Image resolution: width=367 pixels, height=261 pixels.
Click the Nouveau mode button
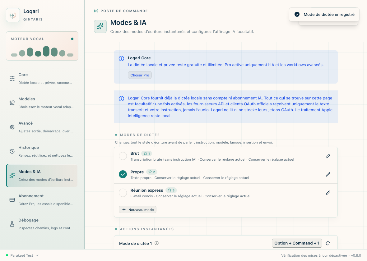137,209
